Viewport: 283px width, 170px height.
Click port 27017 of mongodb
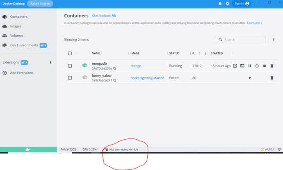pyautogui.click(x=197, y=66)
